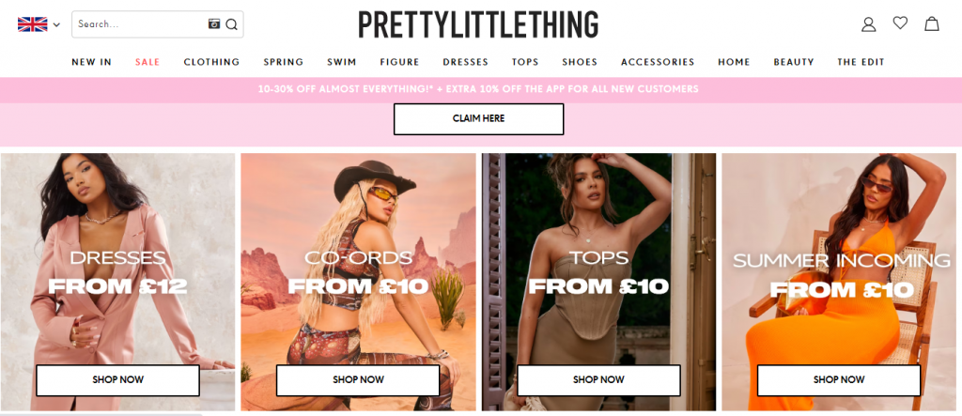
Task: Open the wishlist heart icon
Action: 900,23
